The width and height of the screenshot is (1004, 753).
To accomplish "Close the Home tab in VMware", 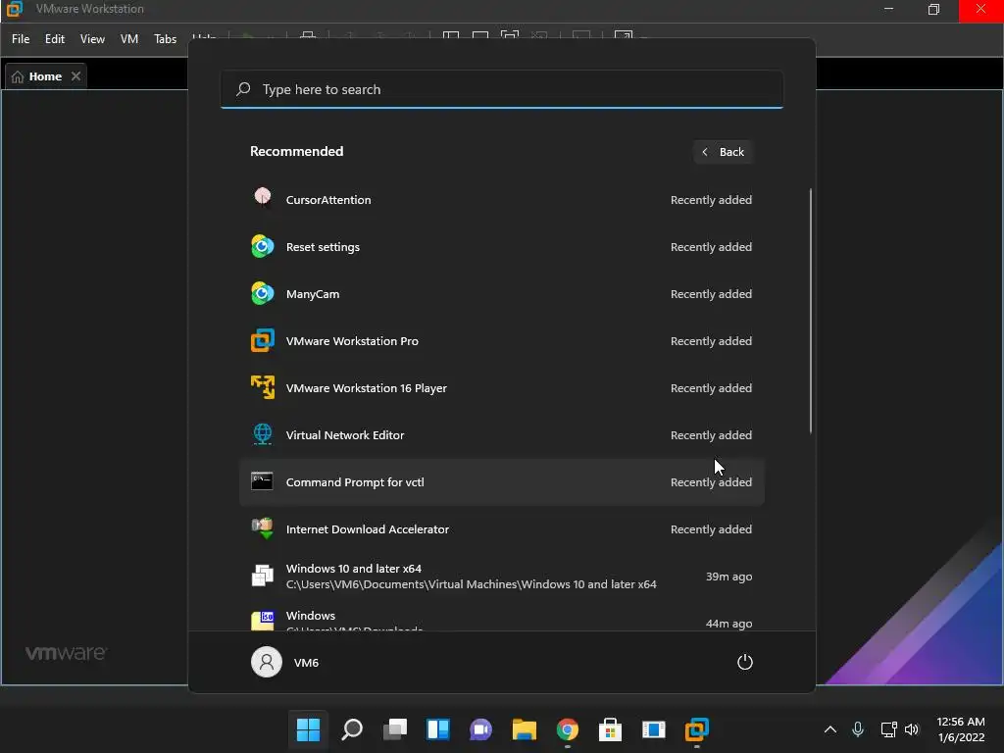I will coord(76,76).
